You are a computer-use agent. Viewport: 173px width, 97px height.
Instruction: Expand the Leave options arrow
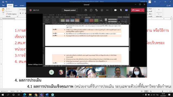coord(143,10)
